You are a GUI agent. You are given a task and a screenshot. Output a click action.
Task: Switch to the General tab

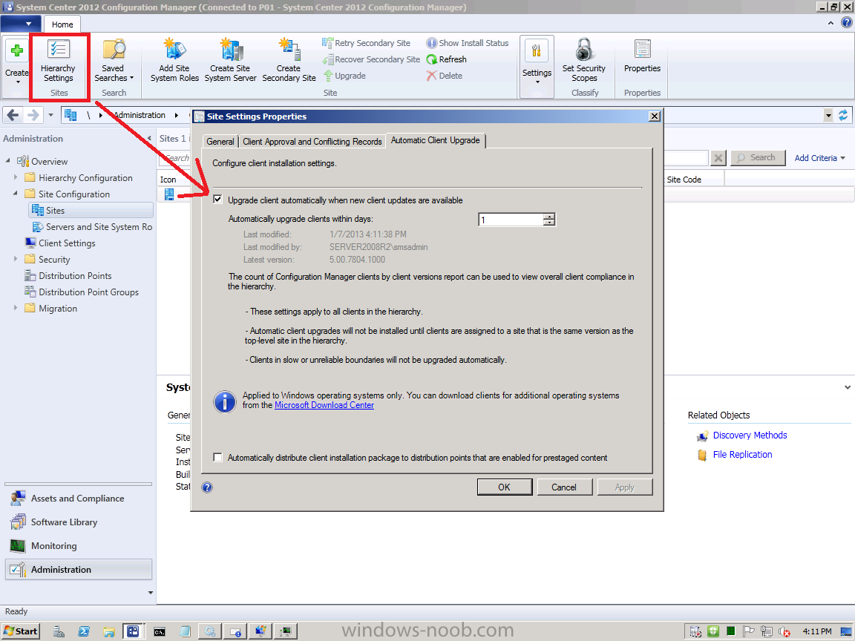pos(220,142)
